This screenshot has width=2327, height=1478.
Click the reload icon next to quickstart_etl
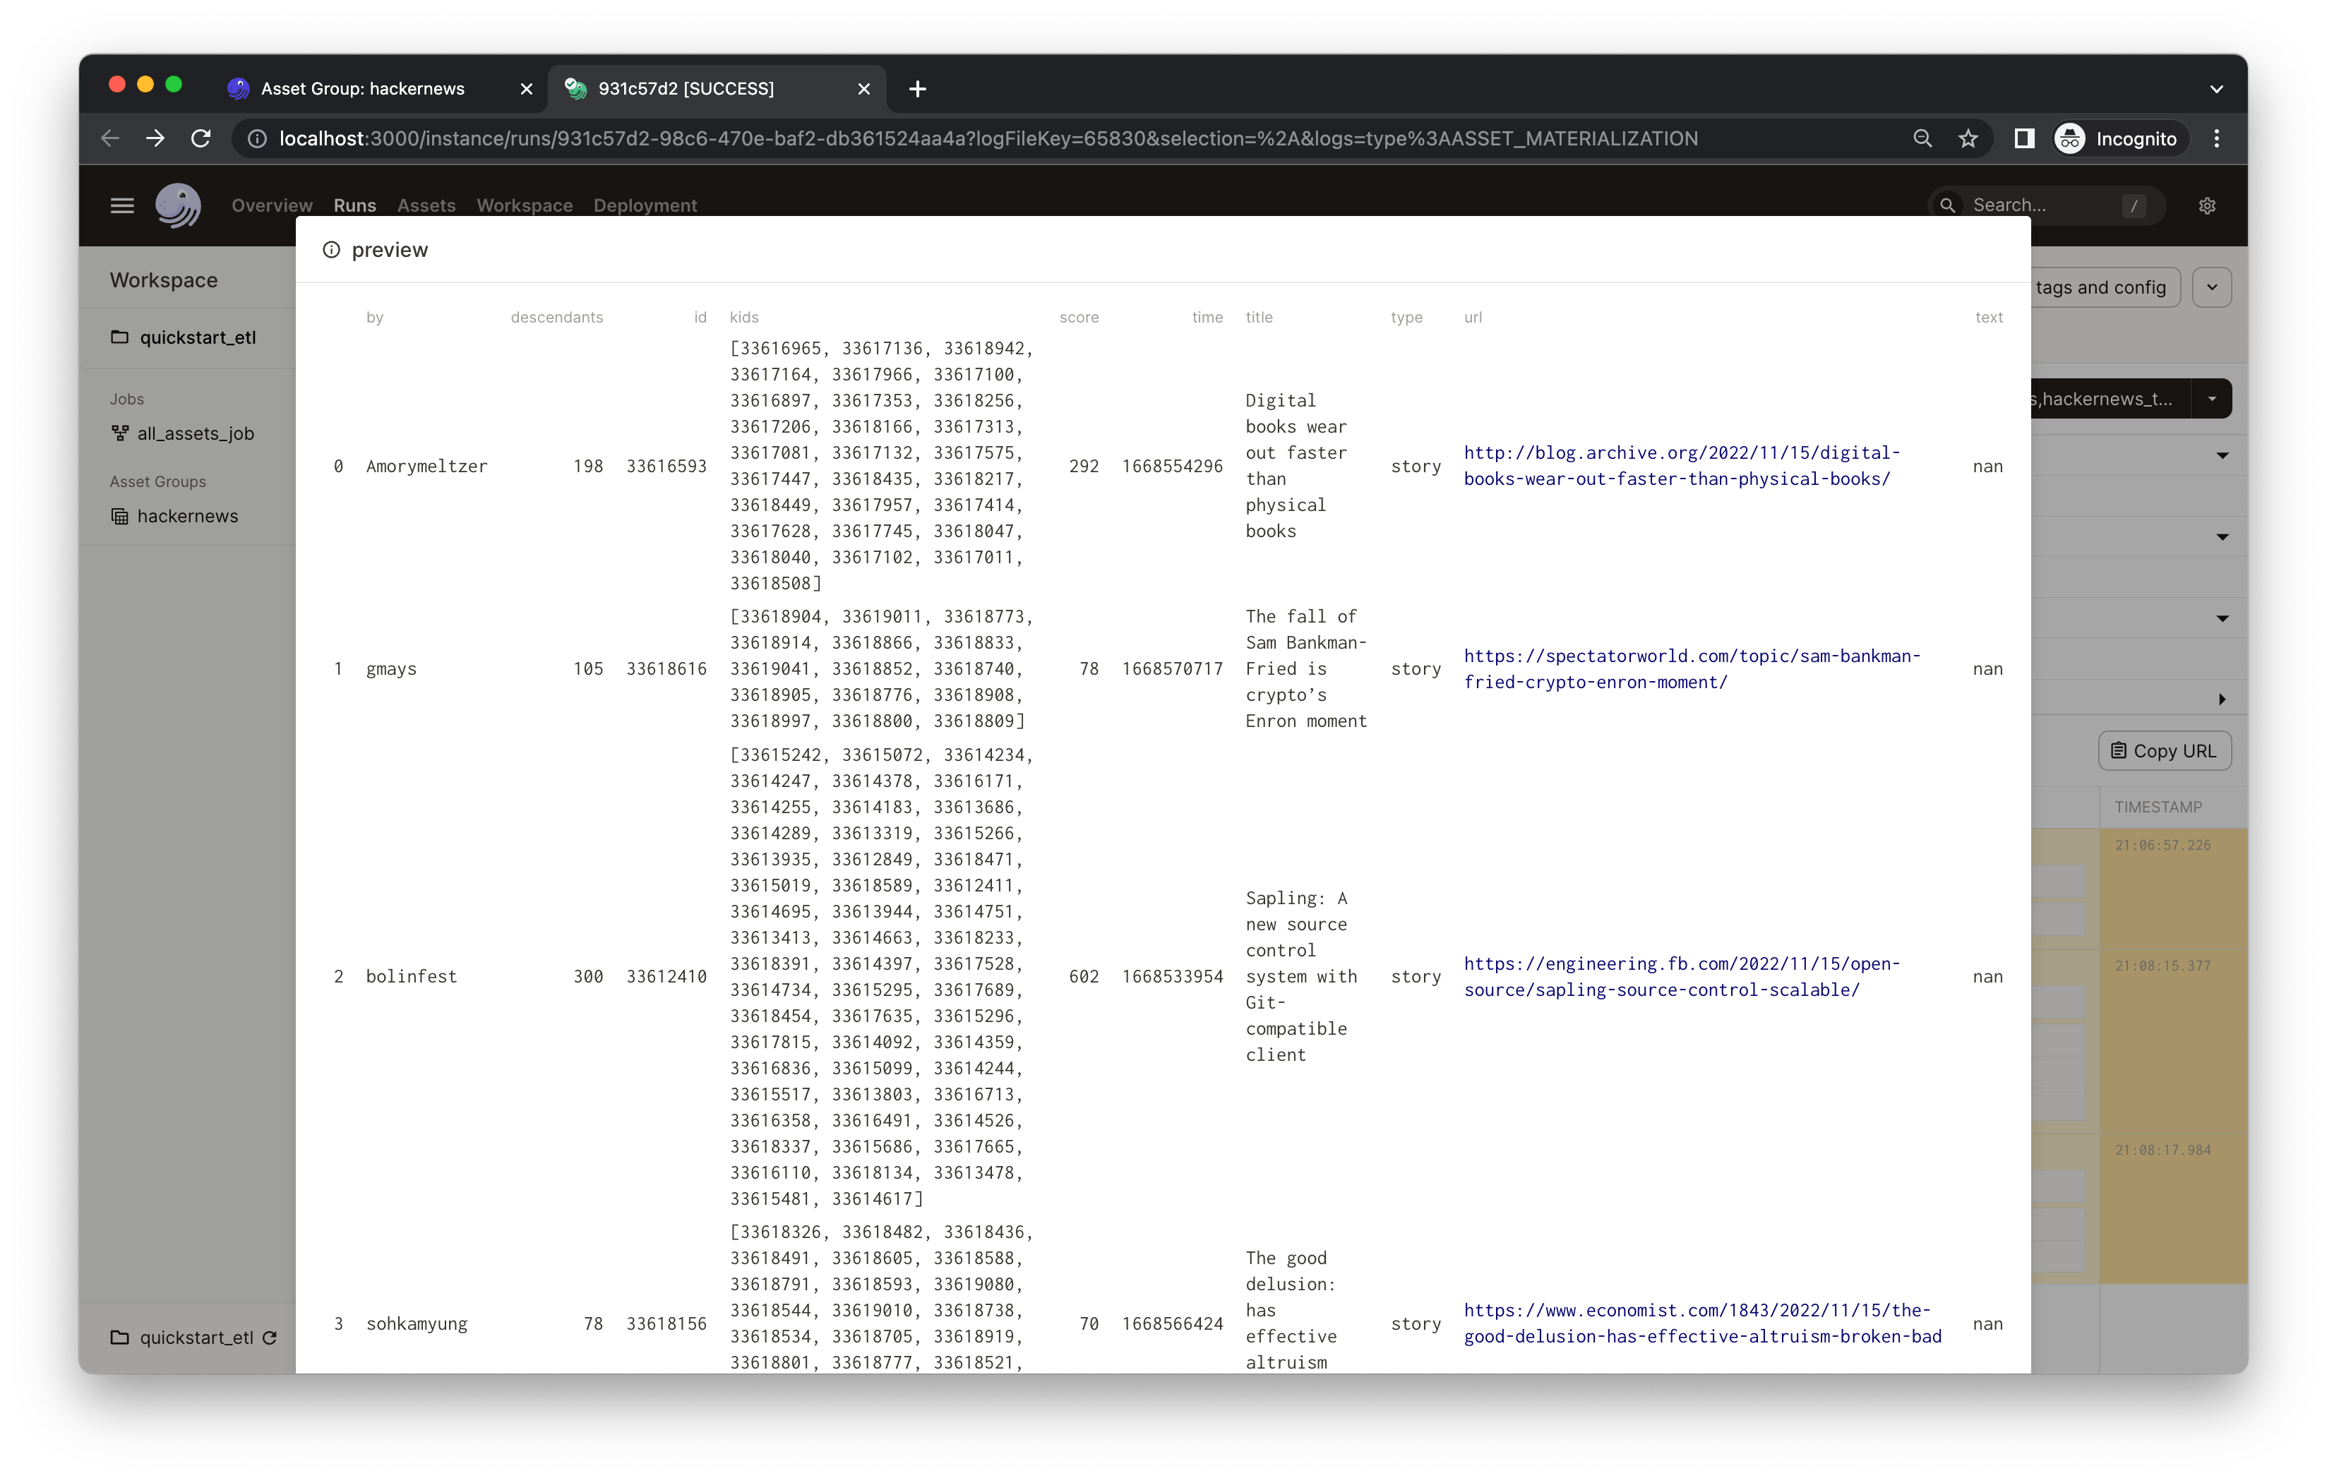(270, 1338)
